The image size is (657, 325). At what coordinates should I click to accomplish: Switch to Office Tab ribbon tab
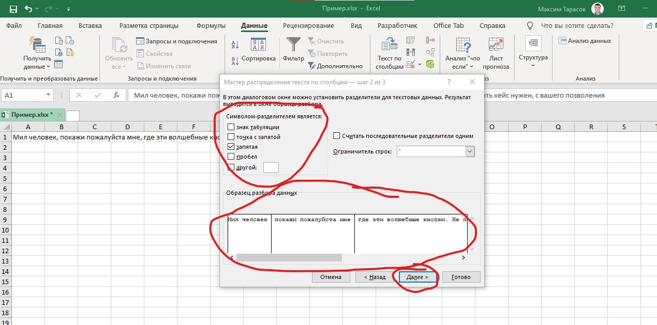pyautogui.click(x=449, y=26)
